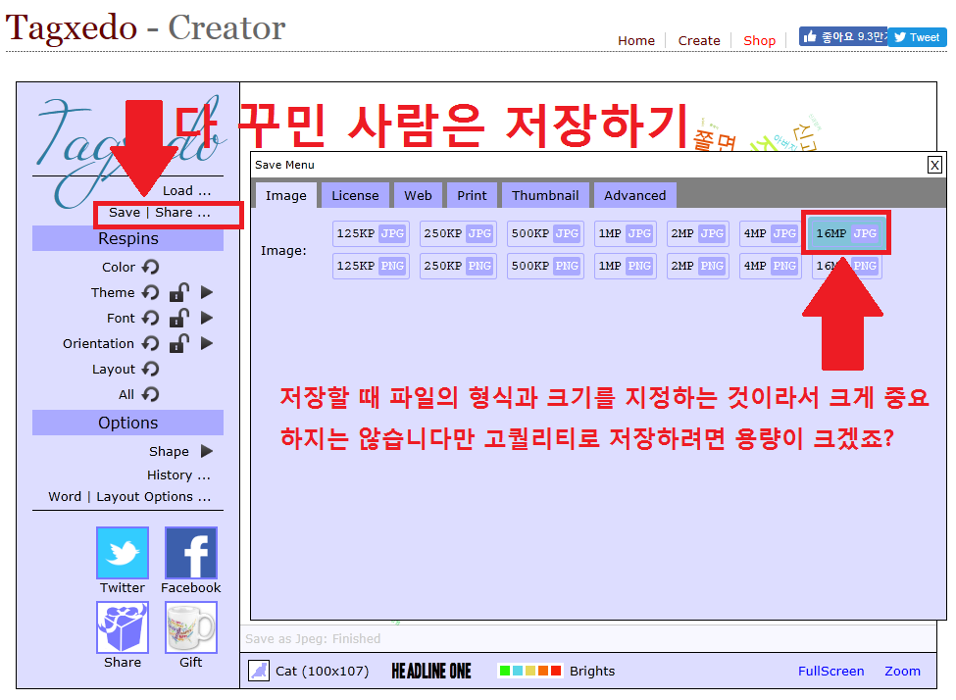
Task: Close the Save Menu dialog
Action: pyautogui.click(x=934, y=165)
